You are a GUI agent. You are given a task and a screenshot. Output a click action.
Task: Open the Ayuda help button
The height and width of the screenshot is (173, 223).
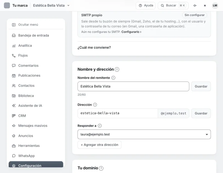[x=146, y=6]
